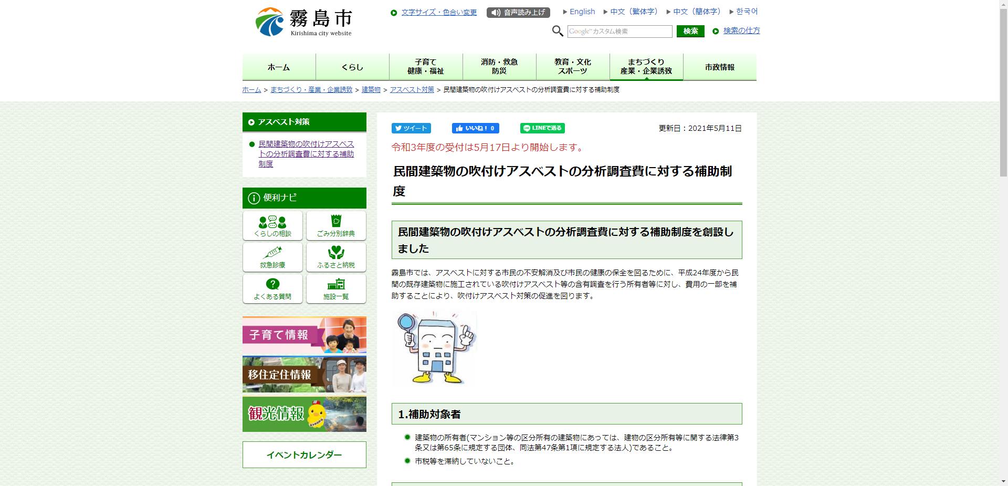The height and width of the screenshot is (486, 1008).
Task: Open the アスベスト対策 breadcrumb link
Action: tap(412, 89)
